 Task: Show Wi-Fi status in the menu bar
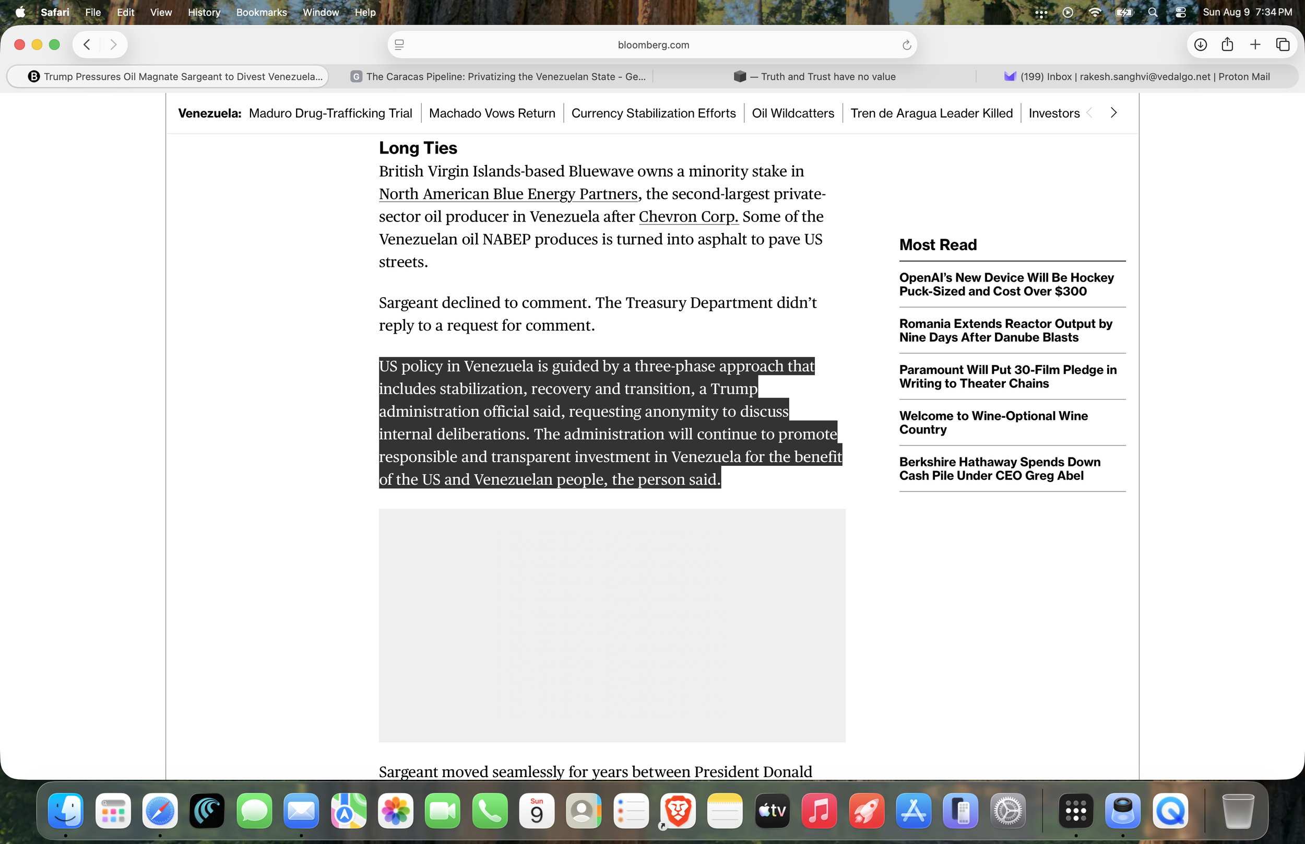tap(1095, 12)
